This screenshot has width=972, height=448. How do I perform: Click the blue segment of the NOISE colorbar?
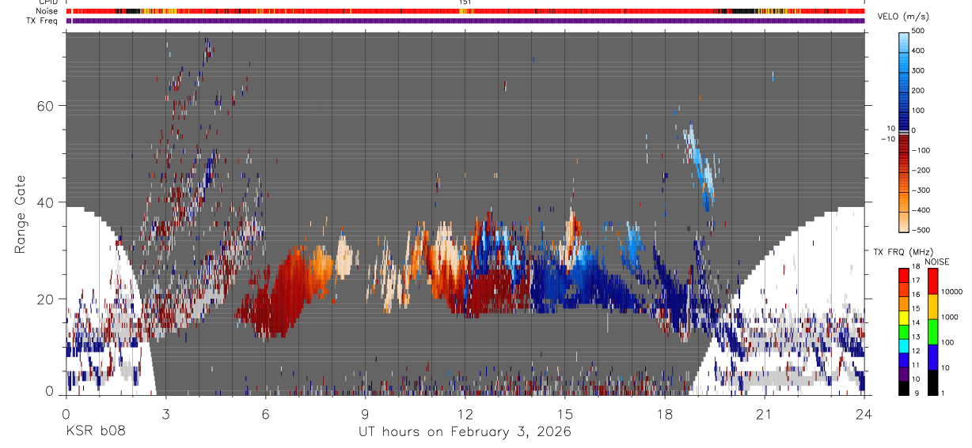932,356
